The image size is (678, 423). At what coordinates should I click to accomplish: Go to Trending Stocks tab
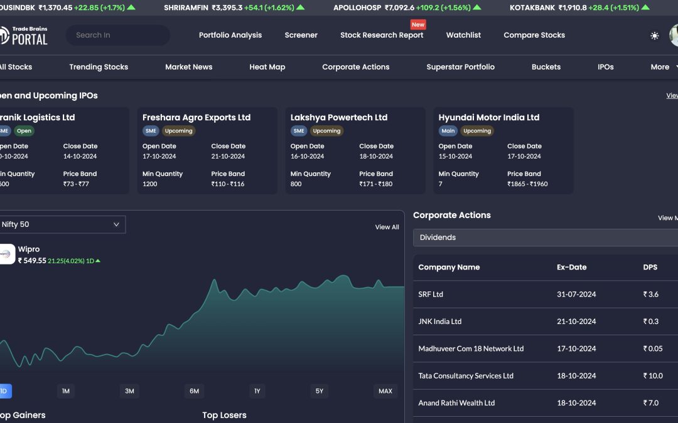pyautogui.click(x=99, y=67)
